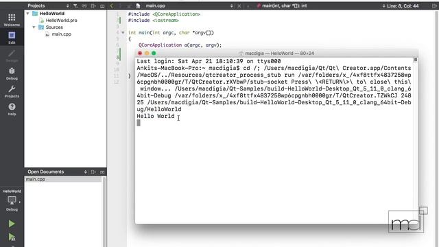Select the HelloWorld project root item

pyautogui.click(x=52, y=14)
